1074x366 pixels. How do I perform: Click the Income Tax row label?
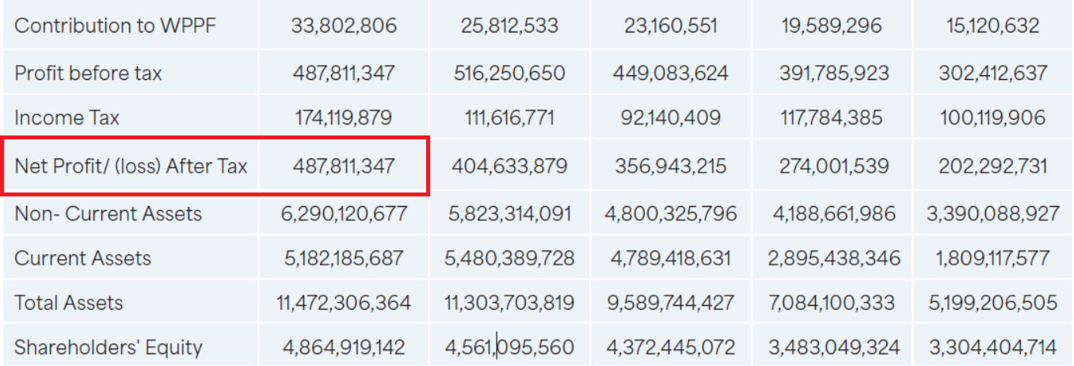pyautogui.click(x=67, y=118)
